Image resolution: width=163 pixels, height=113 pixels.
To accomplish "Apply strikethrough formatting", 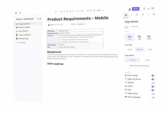I will (70, 11).
